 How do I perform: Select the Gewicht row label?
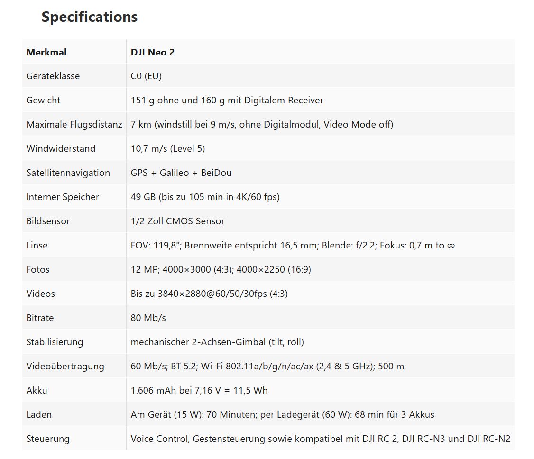[x=43, y=101]
